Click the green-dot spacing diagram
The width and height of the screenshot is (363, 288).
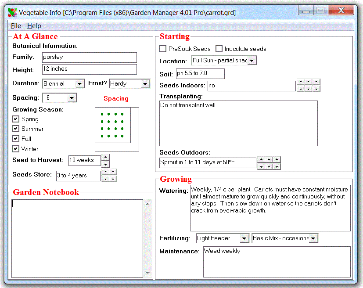pos(117,129)
